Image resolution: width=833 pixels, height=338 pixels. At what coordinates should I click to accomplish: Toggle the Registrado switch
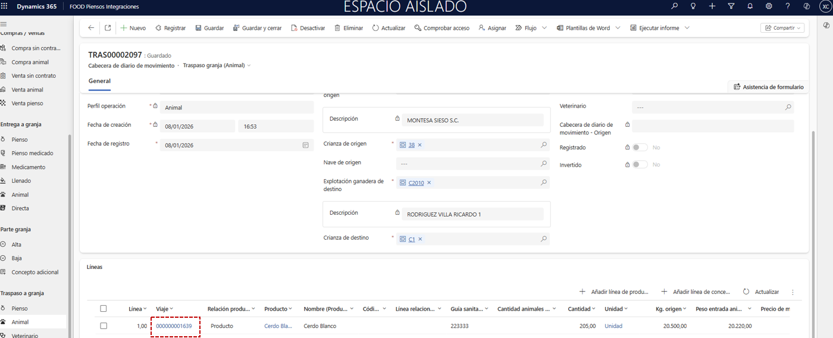click(640, 148)
